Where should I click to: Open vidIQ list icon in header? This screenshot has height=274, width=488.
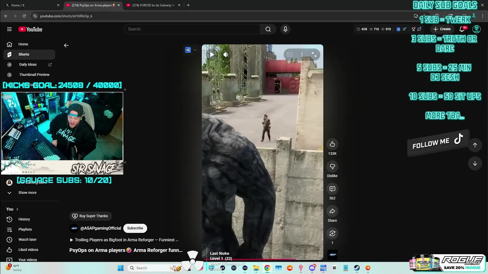tap(405, 29)
